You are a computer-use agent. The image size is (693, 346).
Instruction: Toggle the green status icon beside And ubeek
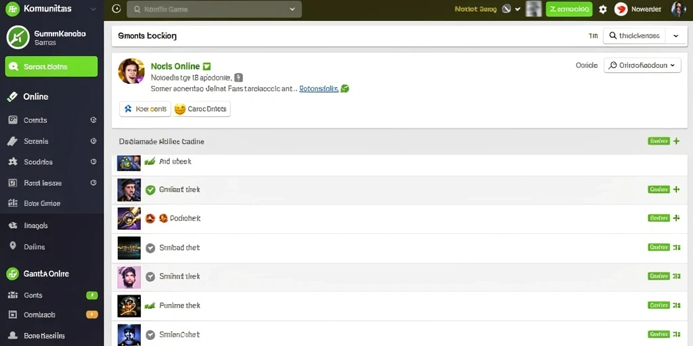click(x=150, y=162)
